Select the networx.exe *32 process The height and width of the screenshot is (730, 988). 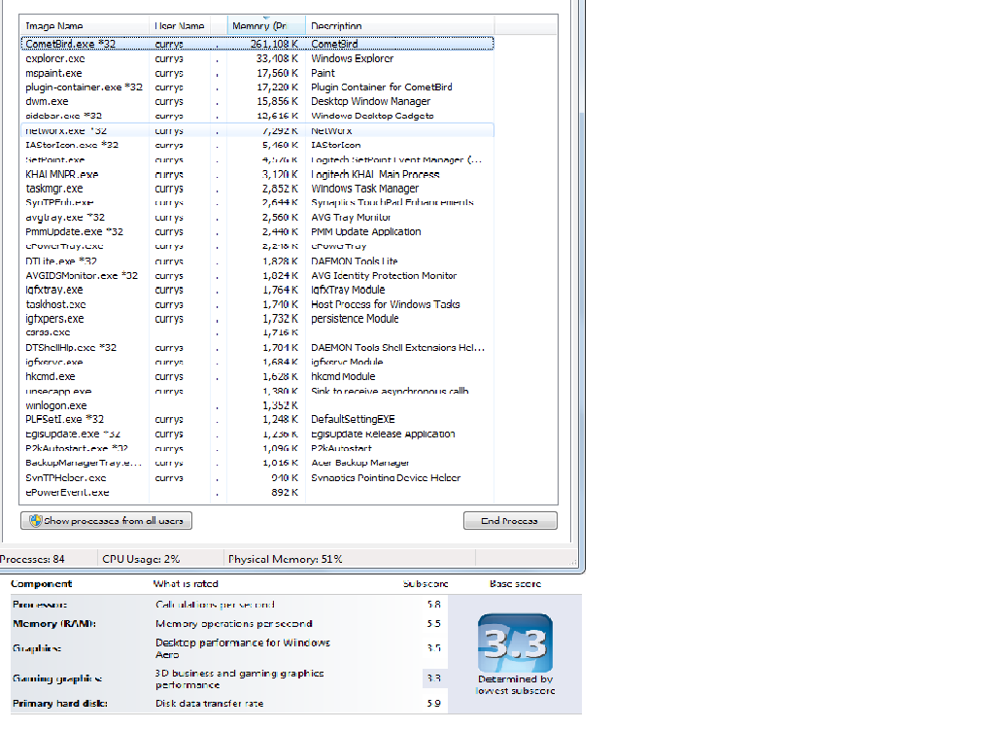click(x=257, y=130)
